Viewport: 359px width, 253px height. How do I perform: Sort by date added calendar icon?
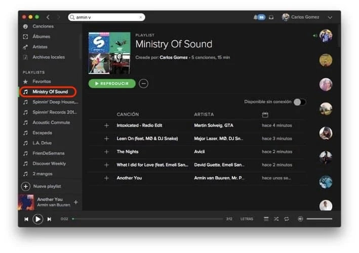point(265,114)
